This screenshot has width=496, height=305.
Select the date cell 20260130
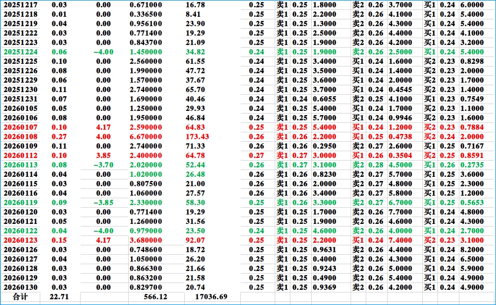[x=20, y=287]
